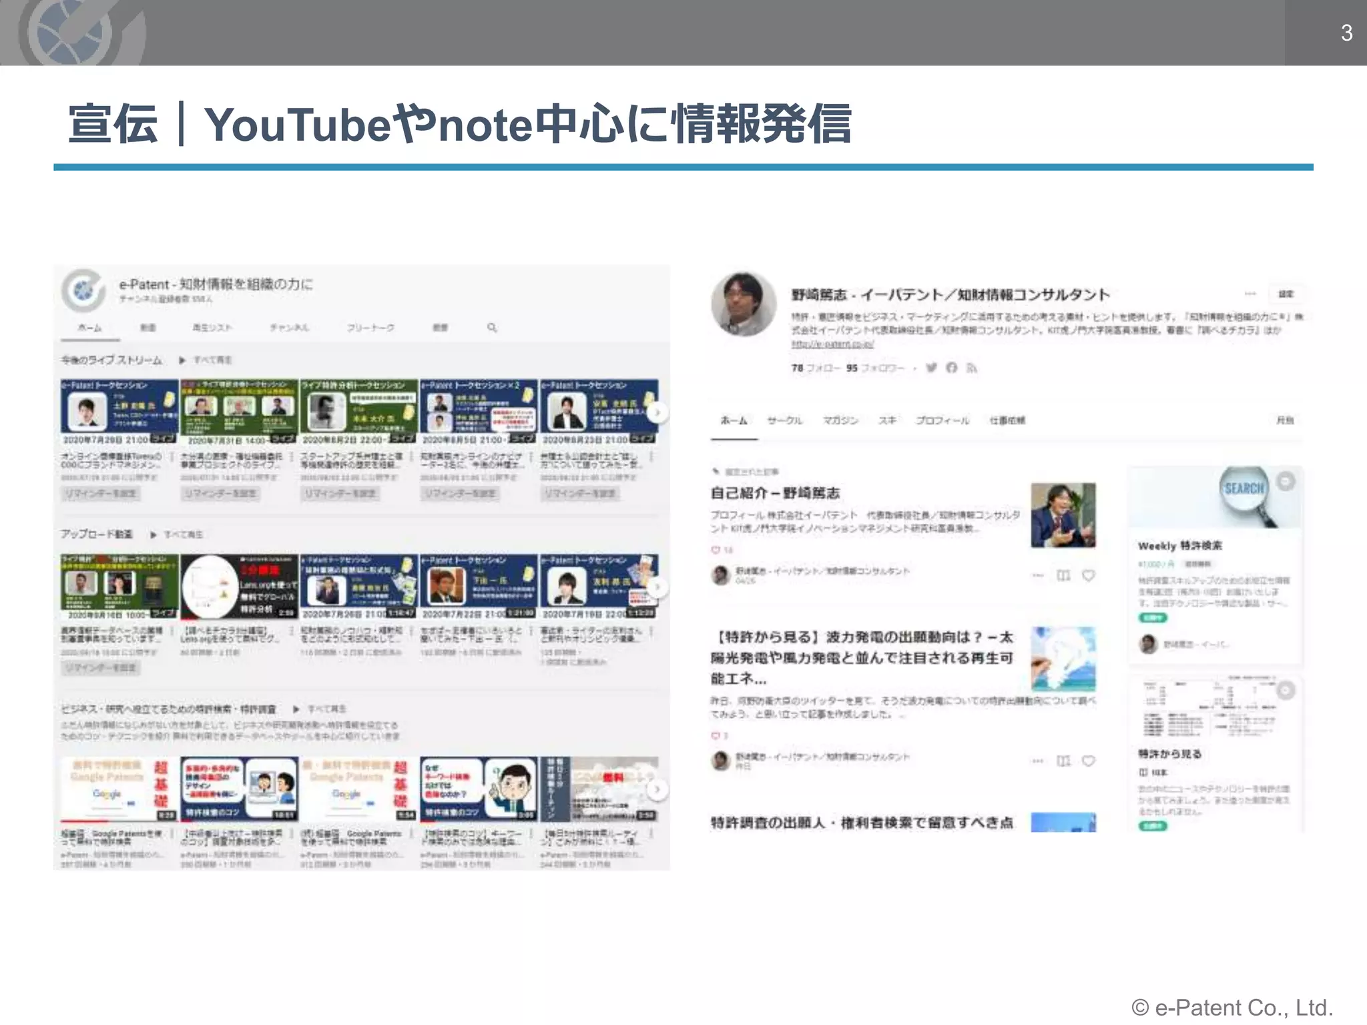Viewport: 1367px width, 1025px height.
Task: Advance the 特許検索・特許調査 playlist row with its next arrow
Action: tap(657, 789)
